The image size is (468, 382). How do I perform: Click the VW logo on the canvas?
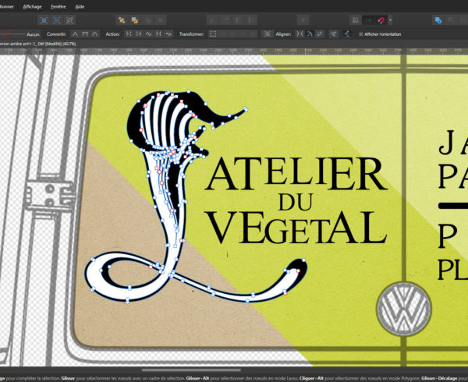tap(404, 309)
